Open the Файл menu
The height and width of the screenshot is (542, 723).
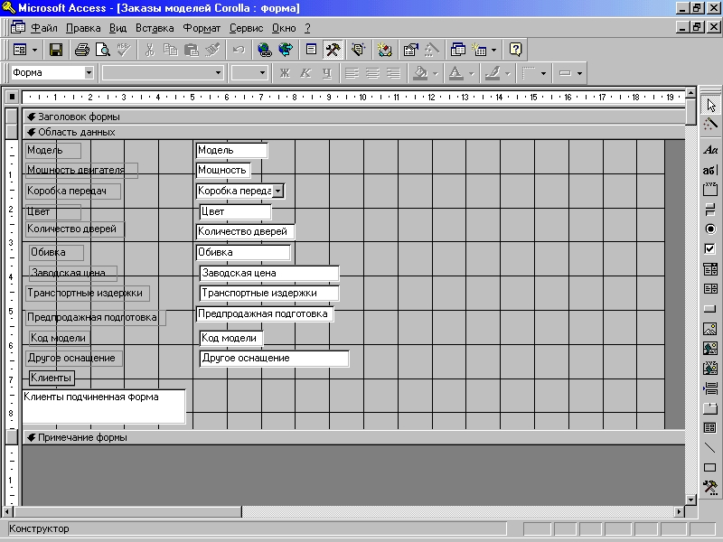pos(43,28)
